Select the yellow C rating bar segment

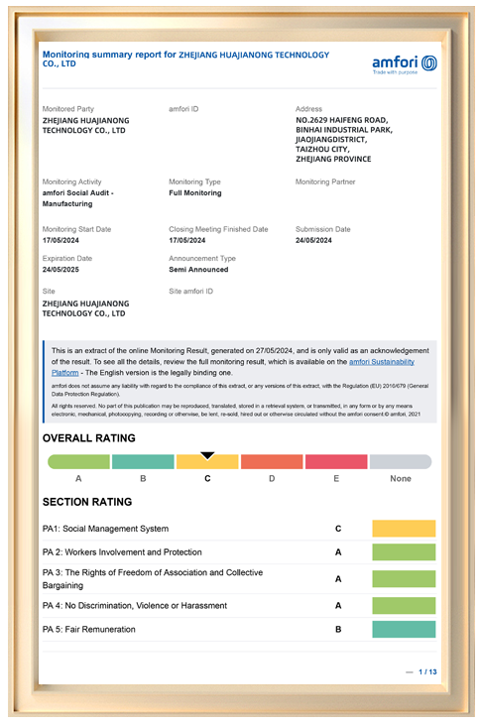[x=207, y=461]
